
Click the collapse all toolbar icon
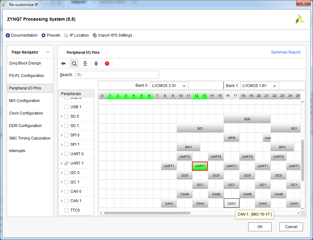[x=85, y=64]
